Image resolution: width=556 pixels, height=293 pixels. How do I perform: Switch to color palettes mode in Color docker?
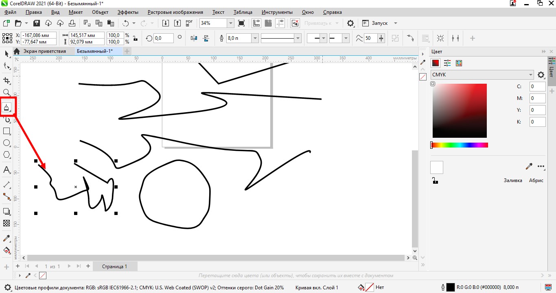pyautogui.click(x=459, y=63)
